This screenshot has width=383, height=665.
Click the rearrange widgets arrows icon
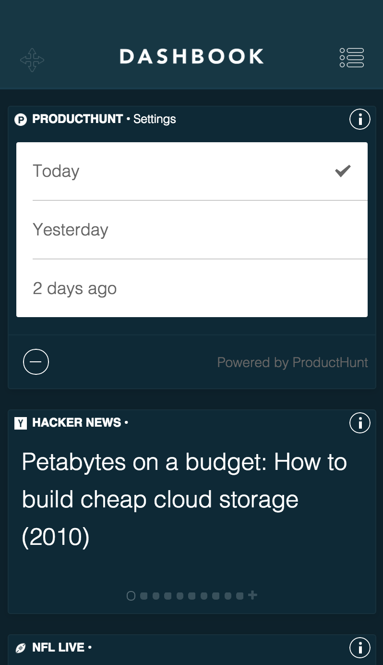(32, 60)
